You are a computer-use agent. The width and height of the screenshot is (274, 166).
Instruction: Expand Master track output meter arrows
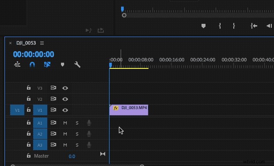pos(103,154)
